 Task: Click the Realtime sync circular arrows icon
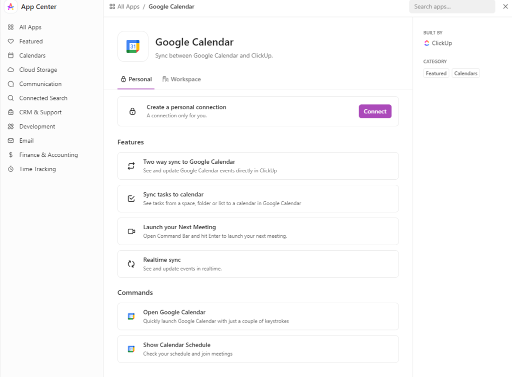coord(131,264)
